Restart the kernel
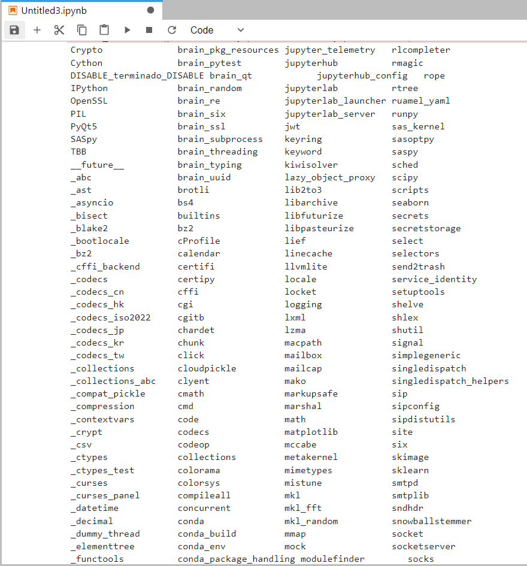 coord(172,30)
